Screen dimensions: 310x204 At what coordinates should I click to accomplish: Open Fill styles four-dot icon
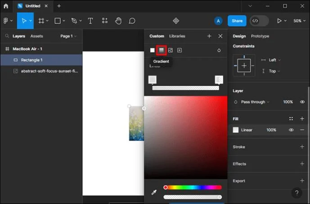click(291, 119)
